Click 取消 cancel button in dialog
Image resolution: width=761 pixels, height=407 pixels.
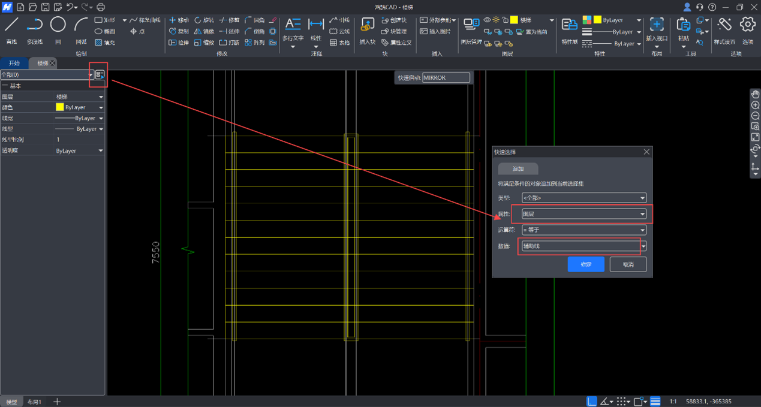pyautogui.click(x=628, y=264)
